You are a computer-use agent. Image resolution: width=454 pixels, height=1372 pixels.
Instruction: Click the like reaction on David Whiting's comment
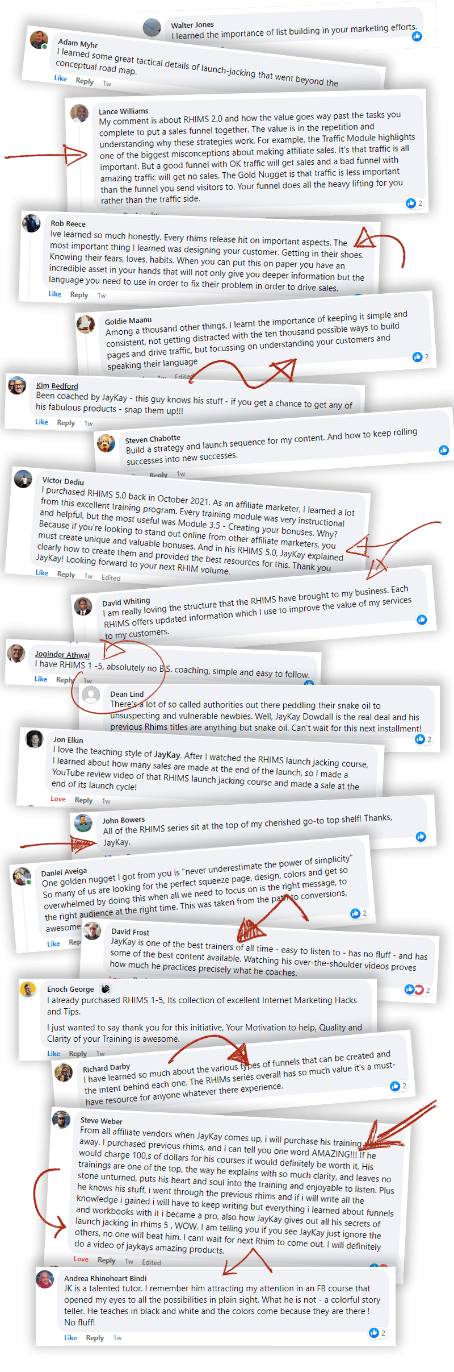(x=422, y=620)
